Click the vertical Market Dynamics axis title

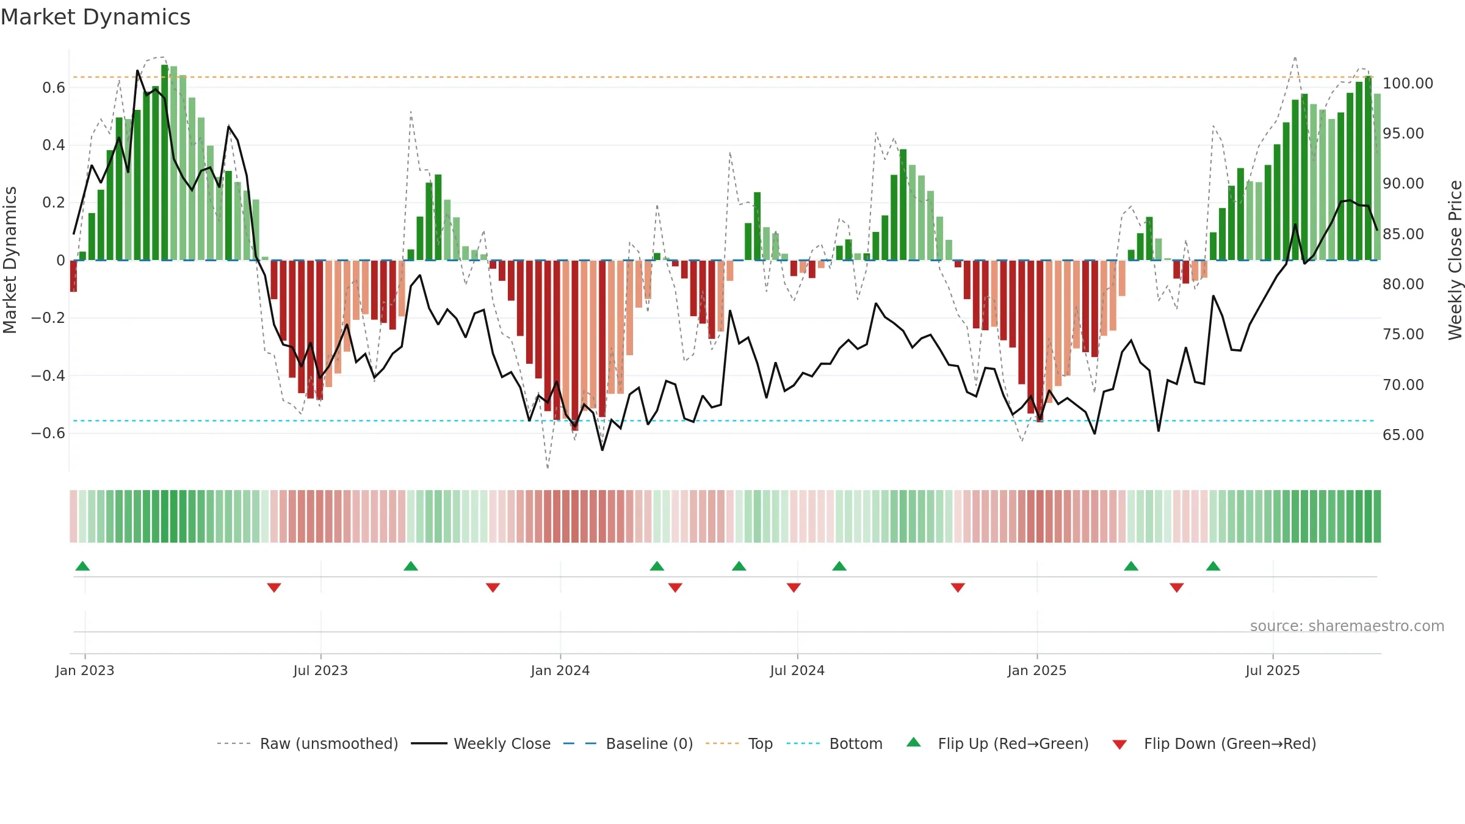point(10,260)
